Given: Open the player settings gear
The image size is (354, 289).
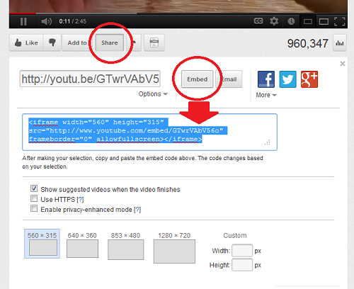Looking at the screenshot, I should (274, 21).
